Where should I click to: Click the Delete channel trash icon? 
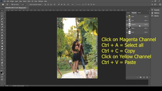tap(147, 77)
